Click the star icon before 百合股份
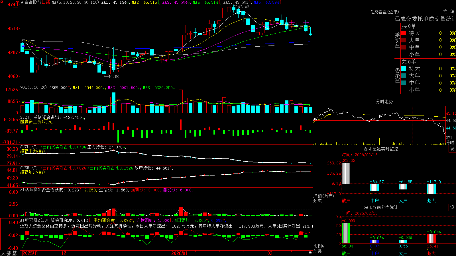Viewport: 456px width, 256px height. (22, 2)
